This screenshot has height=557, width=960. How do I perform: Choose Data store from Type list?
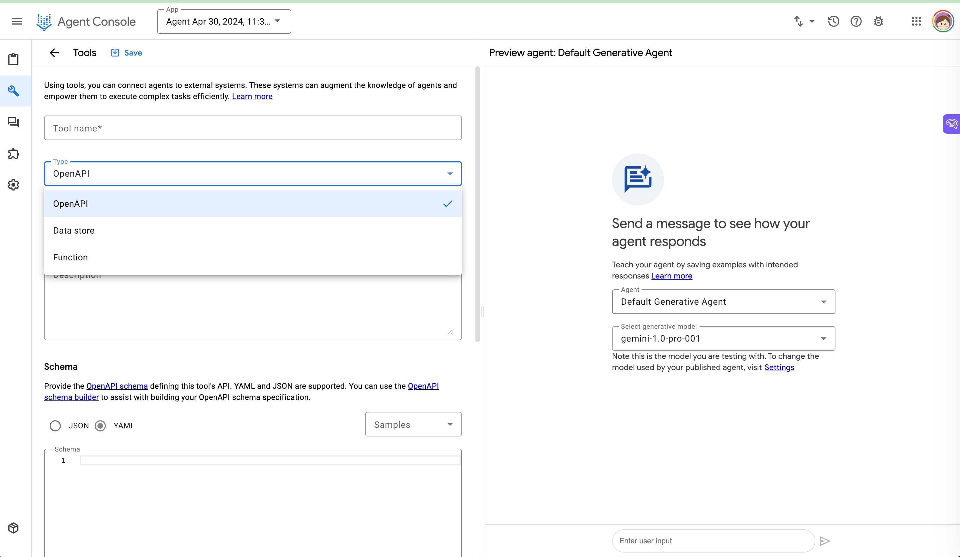point(74,230)
